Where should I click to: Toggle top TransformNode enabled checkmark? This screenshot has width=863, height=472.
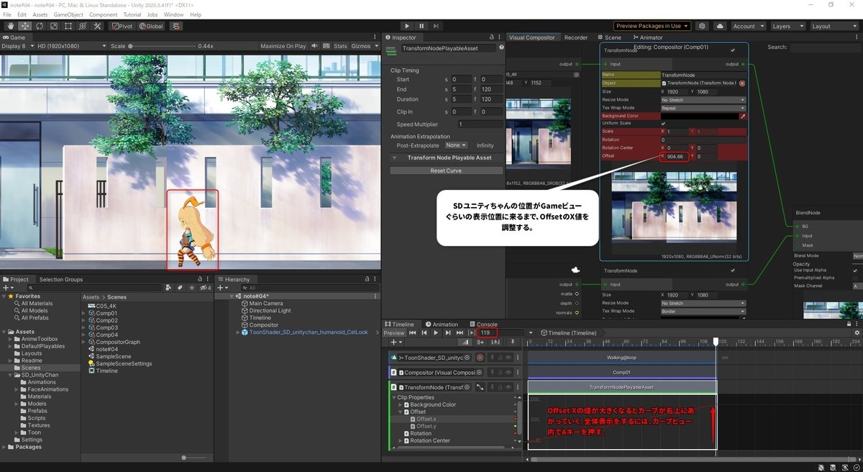click(732, 50)
